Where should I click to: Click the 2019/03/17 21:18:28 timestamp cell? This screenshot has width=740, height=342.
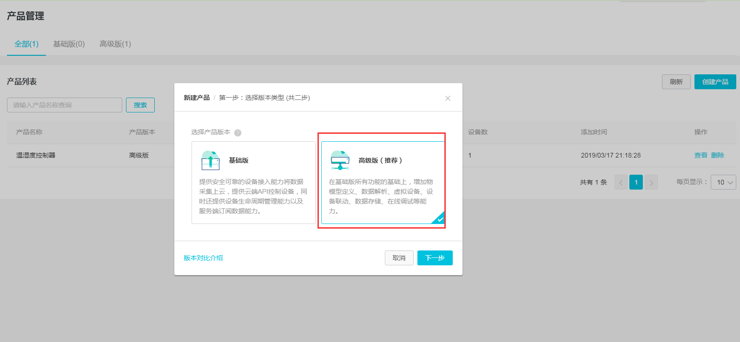(611, 155)
